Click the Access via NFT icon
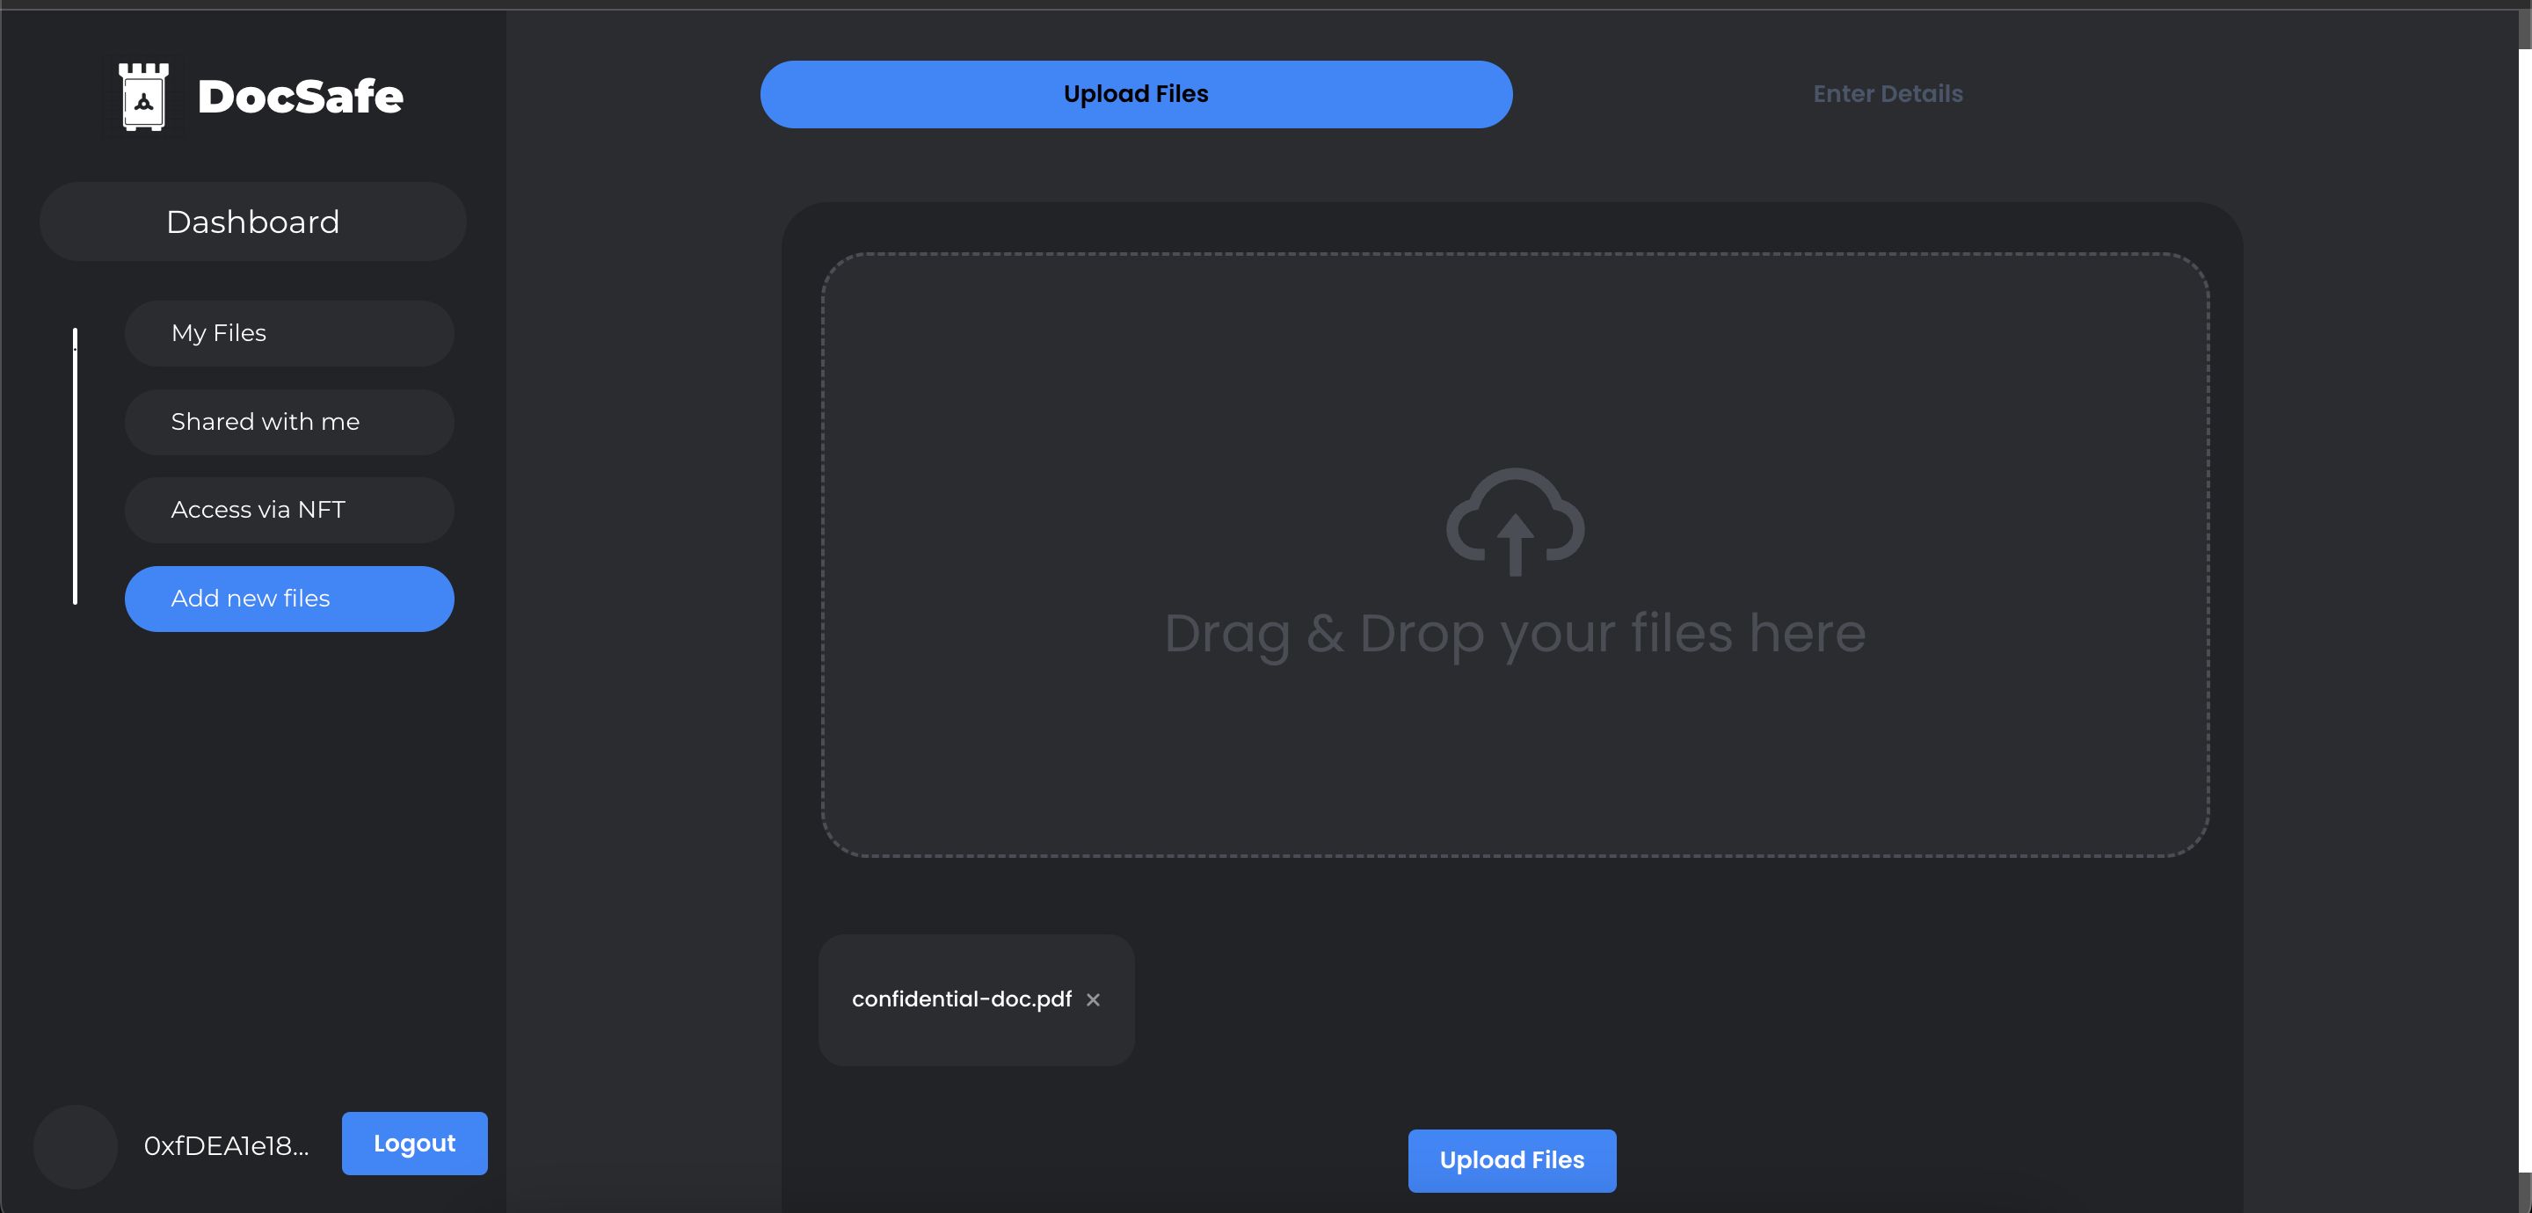The width and height of the screenshot is (2532, 1213). pyautogui.click(x=291, y=509)
